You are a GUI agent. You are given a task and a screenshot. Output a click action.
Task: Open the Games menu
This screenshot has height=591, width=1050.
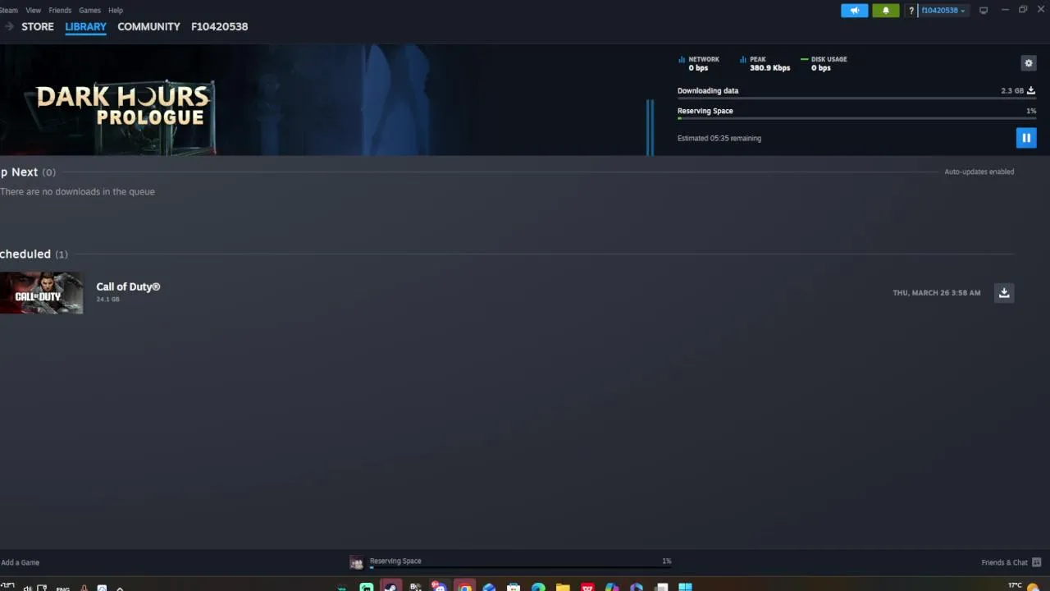(89, 11)
